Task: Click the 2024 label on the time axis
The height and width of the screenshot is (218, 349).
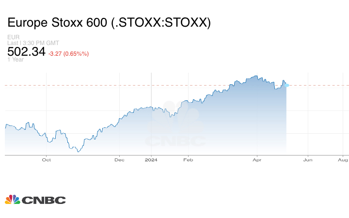Action: [151, 159]
